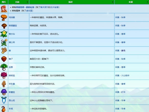
Task: Open the 鸡油菌 name link
Action: pyautogui.click(x=12, y=17)
